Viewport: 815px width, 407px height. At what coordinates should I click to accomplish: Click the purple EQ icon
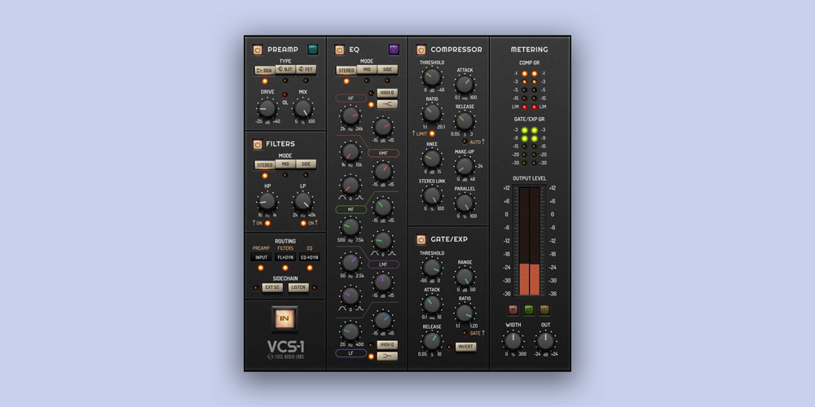tap(394, 50)
